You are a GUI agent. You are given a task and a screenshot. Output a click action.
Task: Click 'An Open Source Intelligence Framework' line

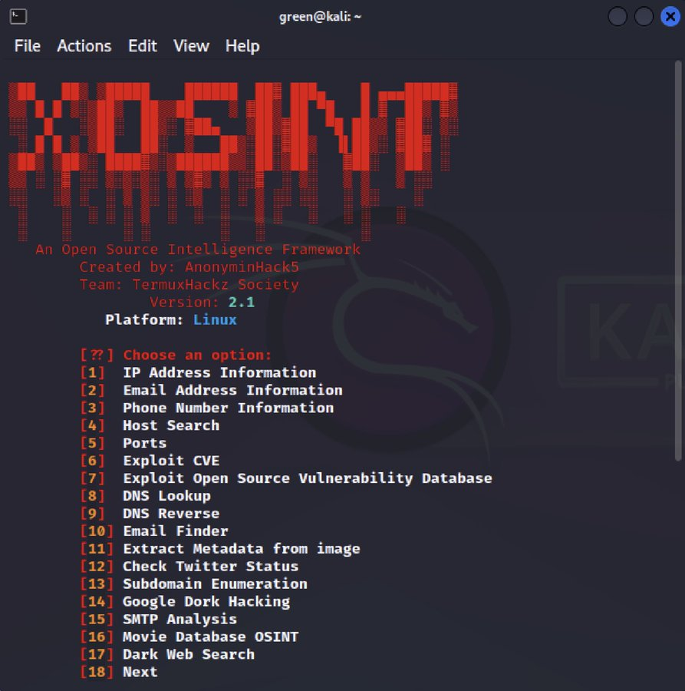(x=198, y=250)
